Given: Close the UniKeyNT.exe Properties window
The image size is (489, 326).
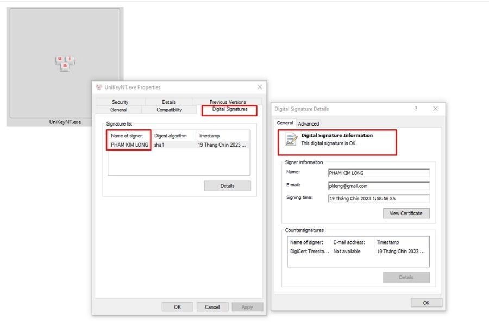Looking at the screenshot, I should coord(260,87).
